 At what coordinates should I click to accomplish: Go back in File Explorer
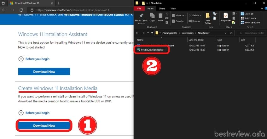[x=137, y=33]
